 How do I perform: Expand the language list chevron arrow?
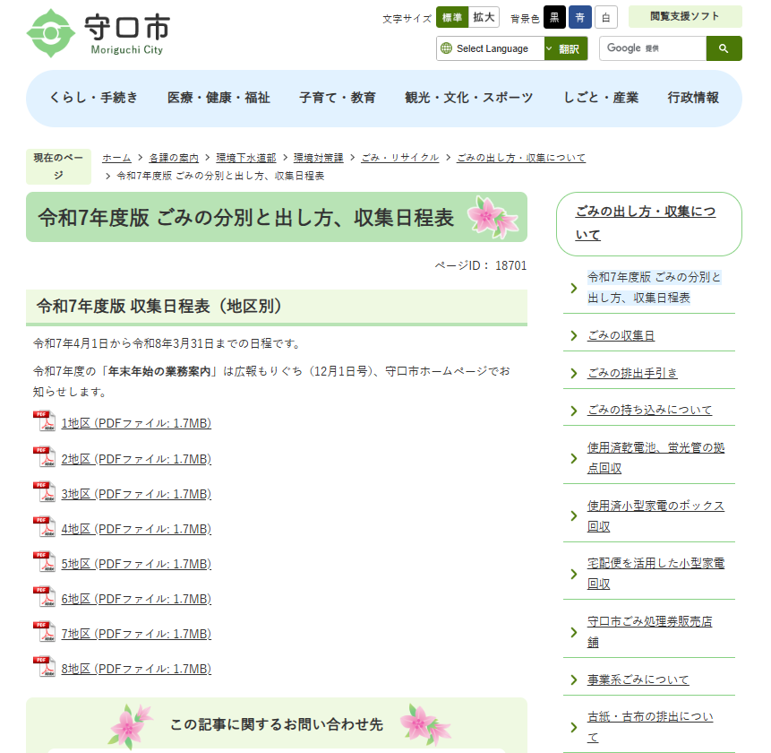click(x=550, y=48)
